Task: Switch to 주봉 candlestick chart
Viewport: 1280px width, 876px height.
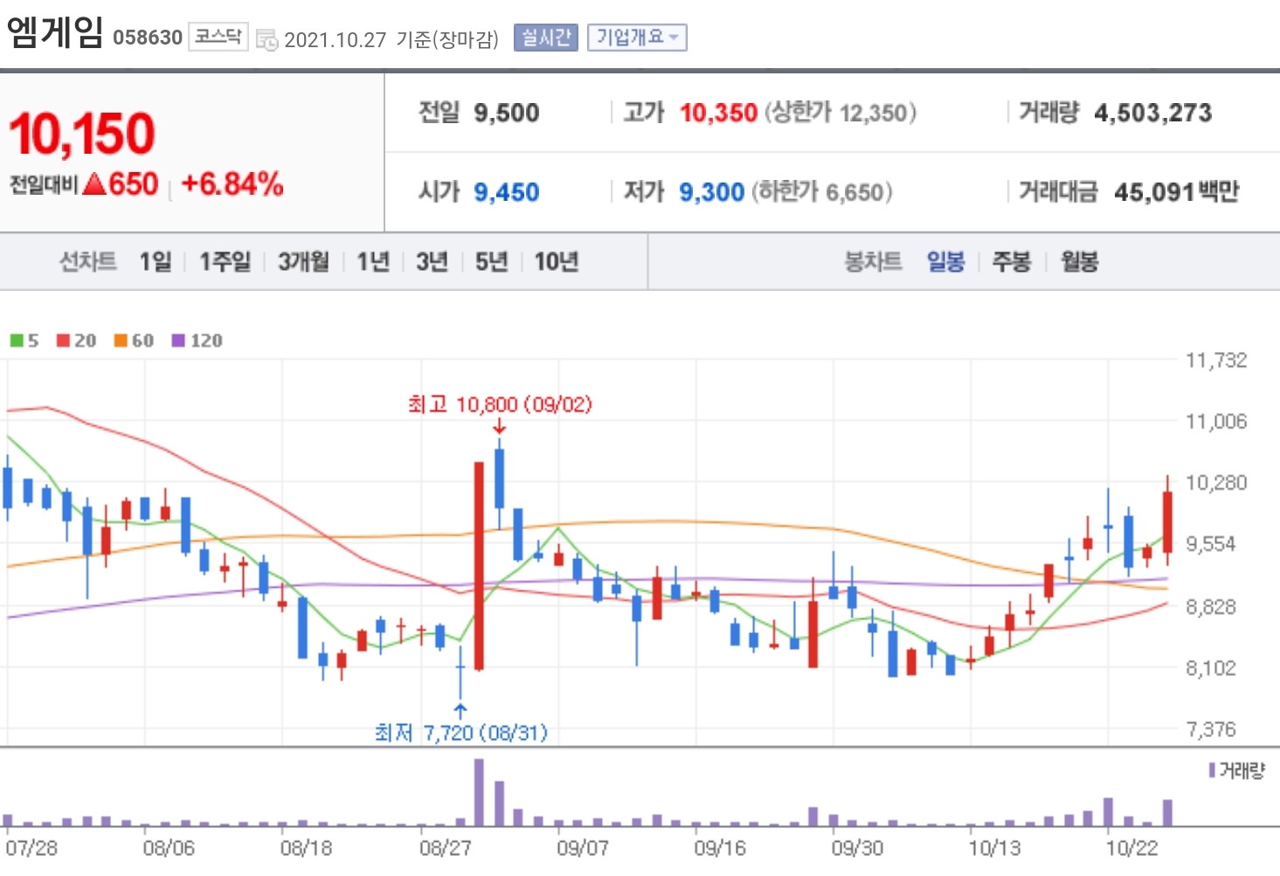Action: (x=1012, y=261)
